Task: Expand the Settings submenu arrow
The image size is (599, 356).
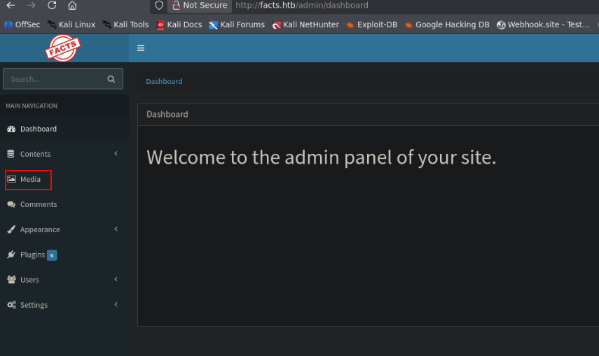Action: tap(116, 304)
